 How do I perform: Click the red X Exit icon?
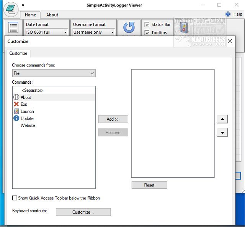tap(16, 104)
